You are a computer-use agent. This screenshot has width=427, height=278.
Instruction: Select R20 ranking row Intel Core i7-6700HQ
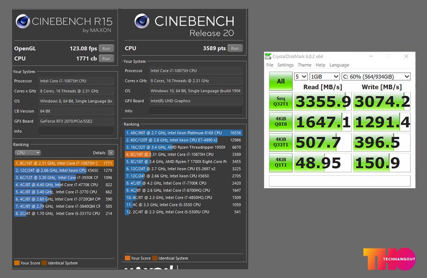click(x=183, y=190)
